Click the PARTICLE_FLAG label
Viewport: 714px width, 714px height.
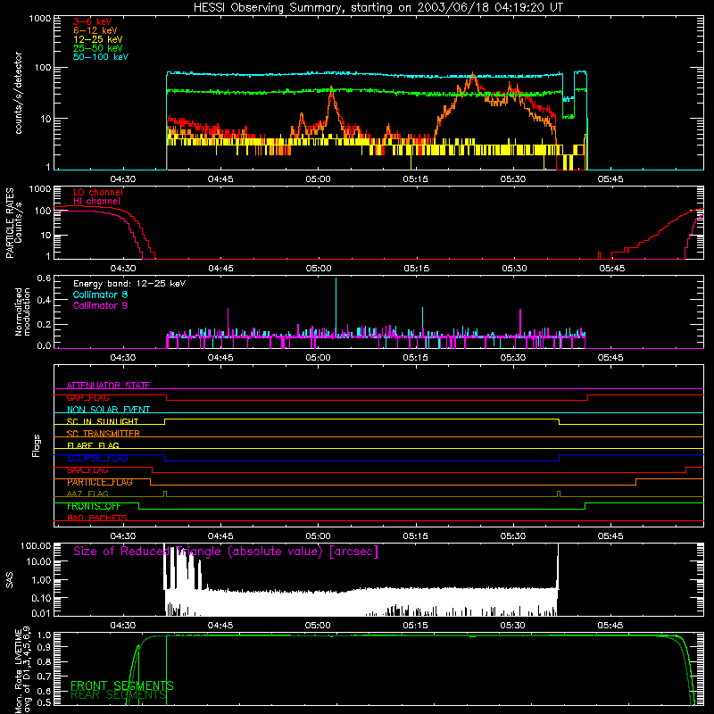pos(100,482)
